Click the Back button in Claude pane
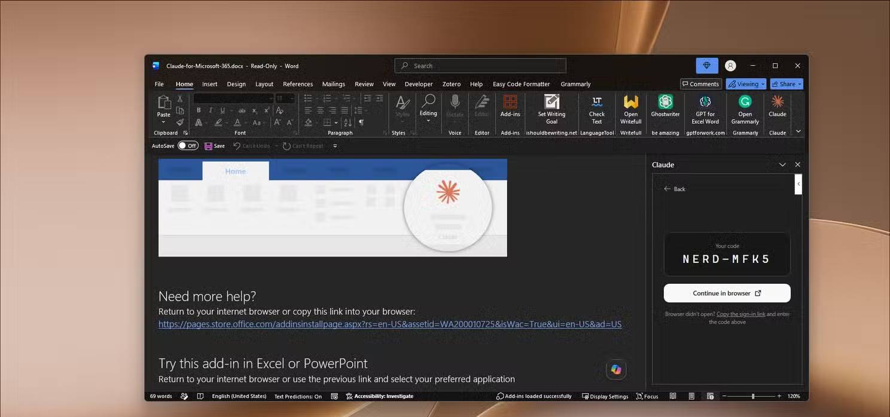Image resolution: width=890 pixels, height=417 pixels. click(675, 189)
